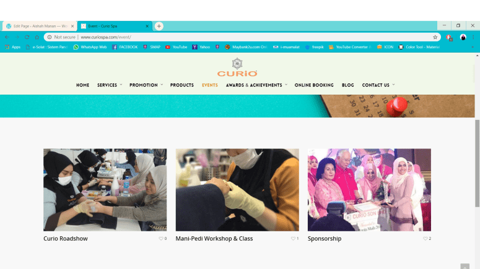Go to Online Booking page

click(314, 85)
